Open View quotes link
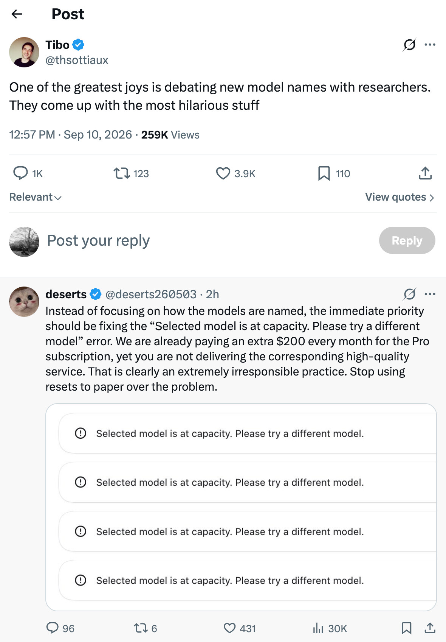The height and width of the screenshot is (642, 446). click(400, 197)
